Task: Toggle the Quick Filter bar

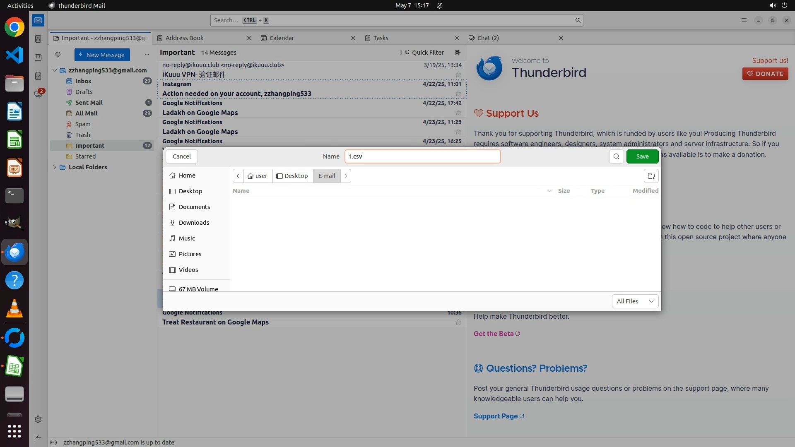Action: click(424, 53)
